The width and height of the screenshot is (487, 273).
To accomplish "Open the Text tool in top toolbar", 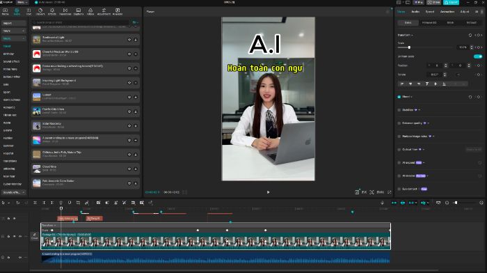I will click(x=29, y=12).
